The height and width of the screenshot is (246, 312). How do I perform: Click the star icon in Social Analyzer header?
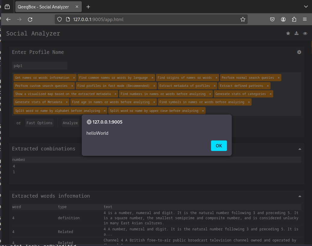(x=288, y=33)
